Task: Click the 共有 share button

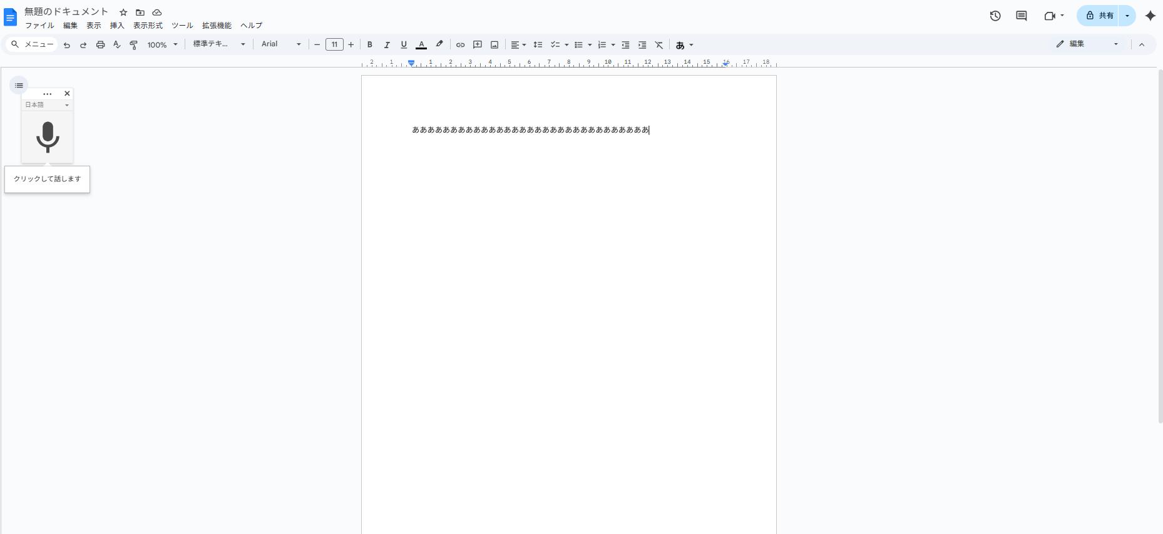Action: [x=1099, y=16]
